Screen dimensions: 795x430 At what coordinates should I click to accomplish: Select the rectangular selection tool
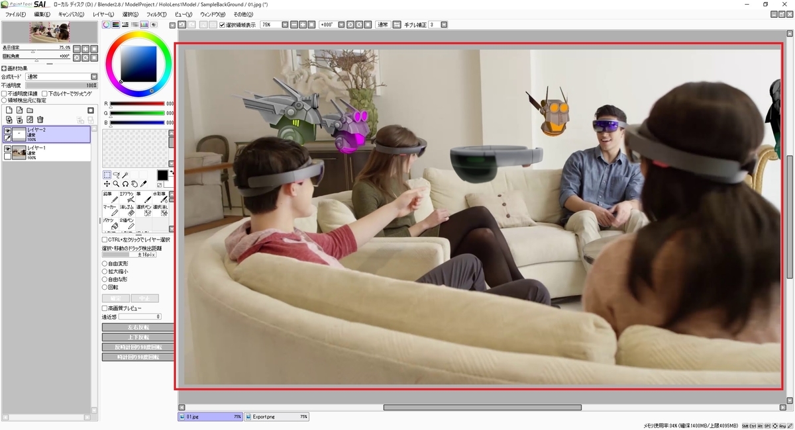click(107, 175)
